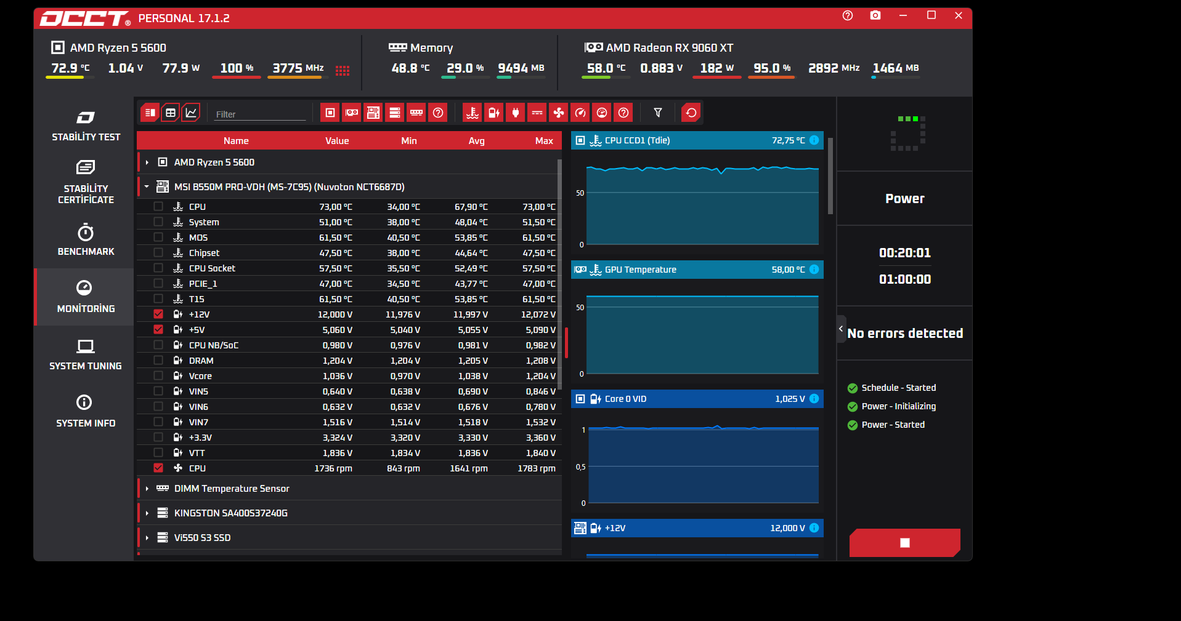Tick the Chipset temperature checkbox
1181x621 pixels.
click(158, 252)
